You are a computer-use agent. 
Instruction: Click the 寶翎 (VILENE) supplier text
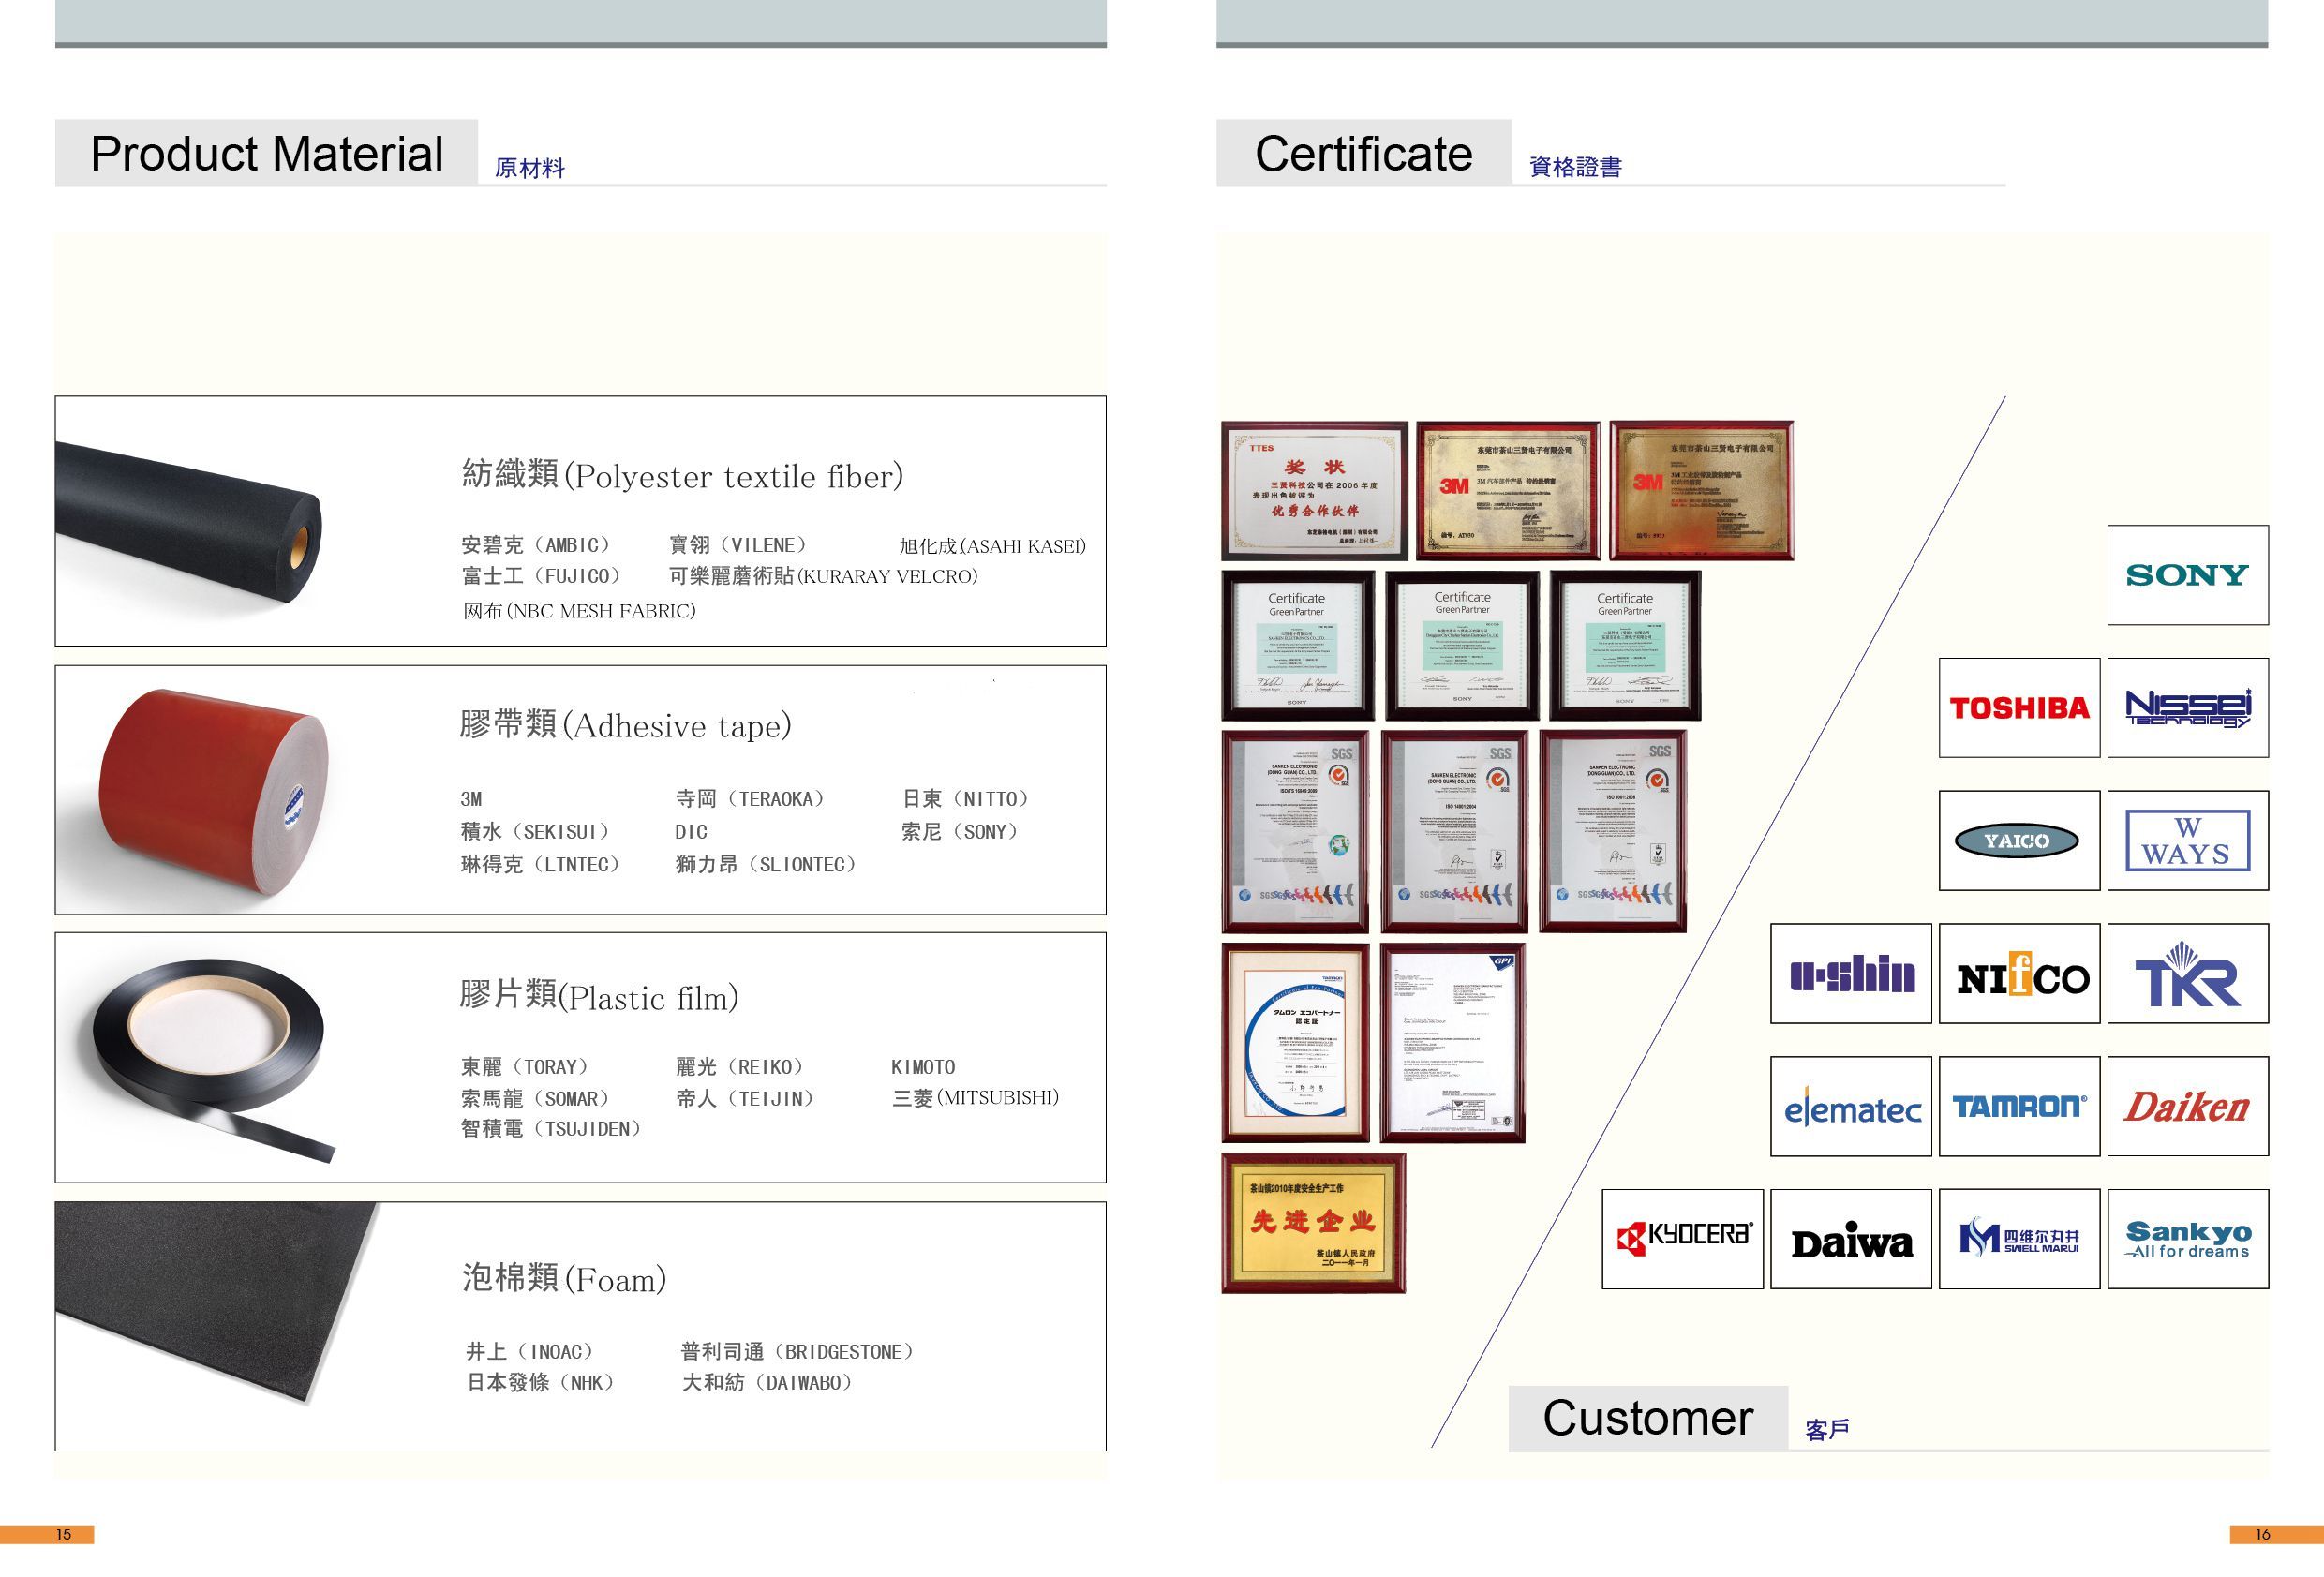click(737, 545)
